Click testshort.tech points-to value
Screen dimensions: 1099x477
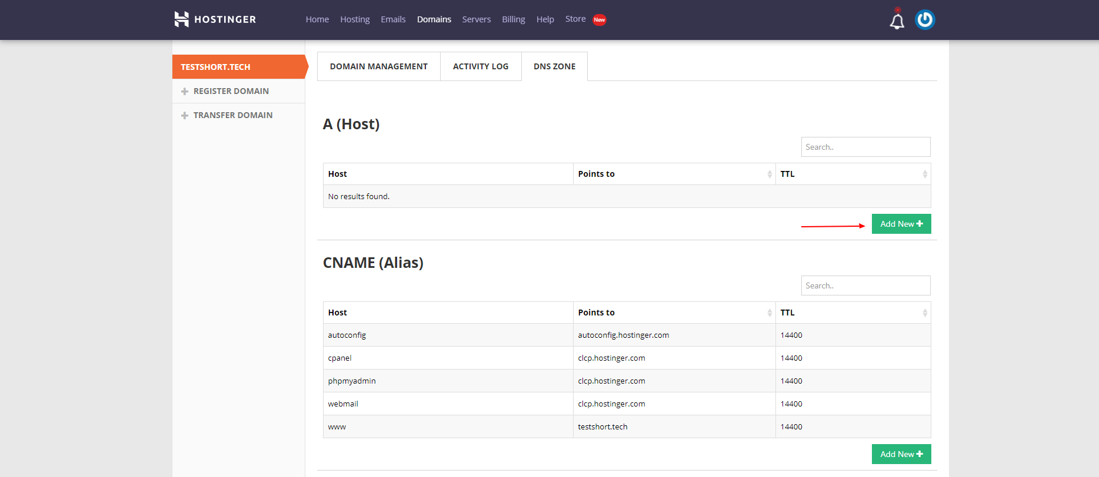[602, 426]
